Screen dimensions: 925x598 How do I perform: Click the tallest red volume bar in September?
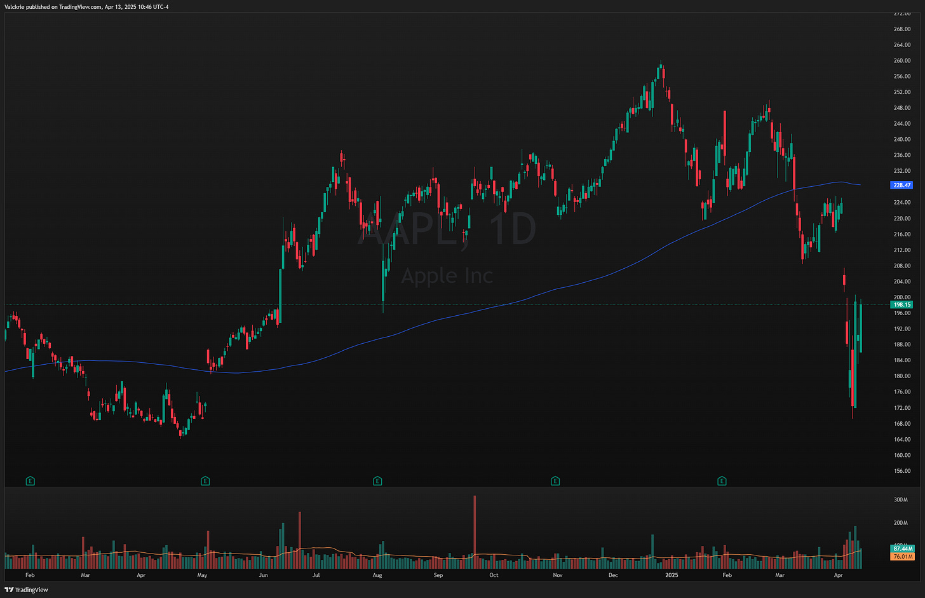[475, 532]
